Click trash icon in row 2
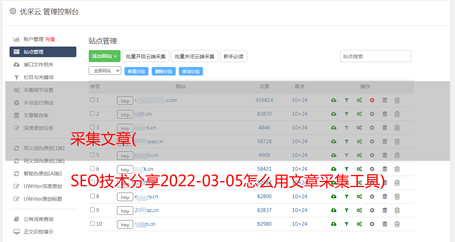Screen dimensions: 455x242 (397, 114)
